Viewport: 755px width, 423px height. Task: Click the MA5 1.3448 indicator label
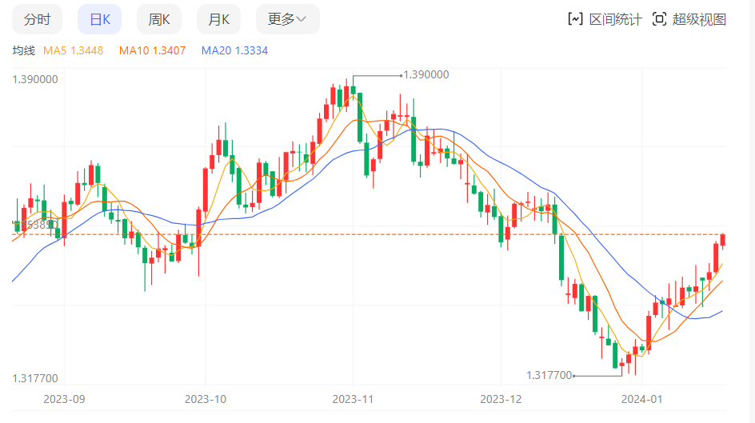(x=74, y=50)
